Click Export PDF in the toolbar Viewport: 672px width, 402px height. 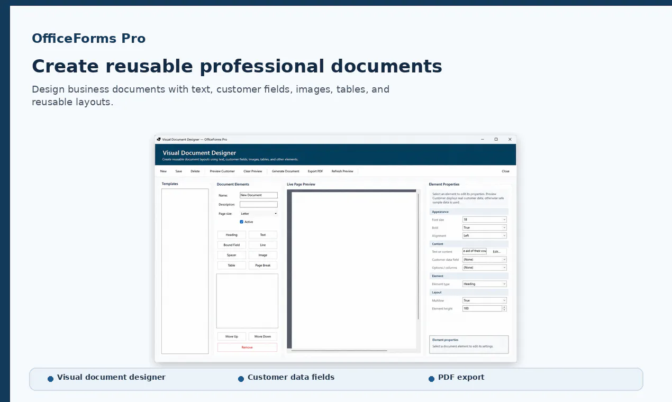[x=315, y=171]
